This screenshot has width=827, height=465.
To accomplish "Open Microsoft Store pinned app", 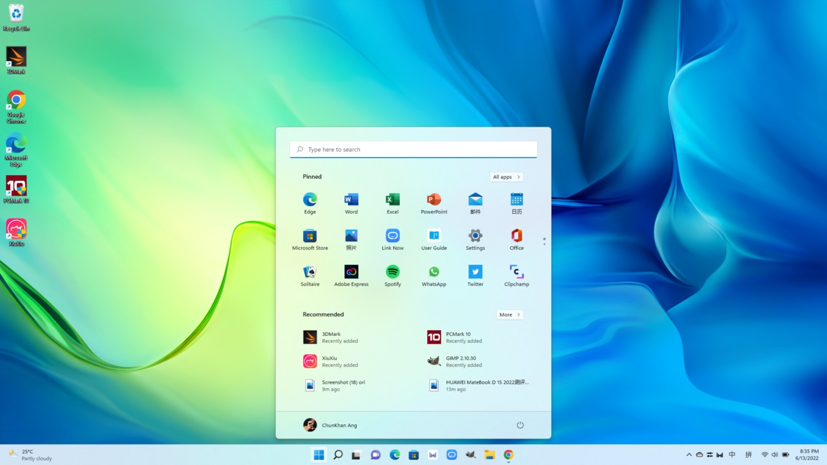I will pos(310,239).
